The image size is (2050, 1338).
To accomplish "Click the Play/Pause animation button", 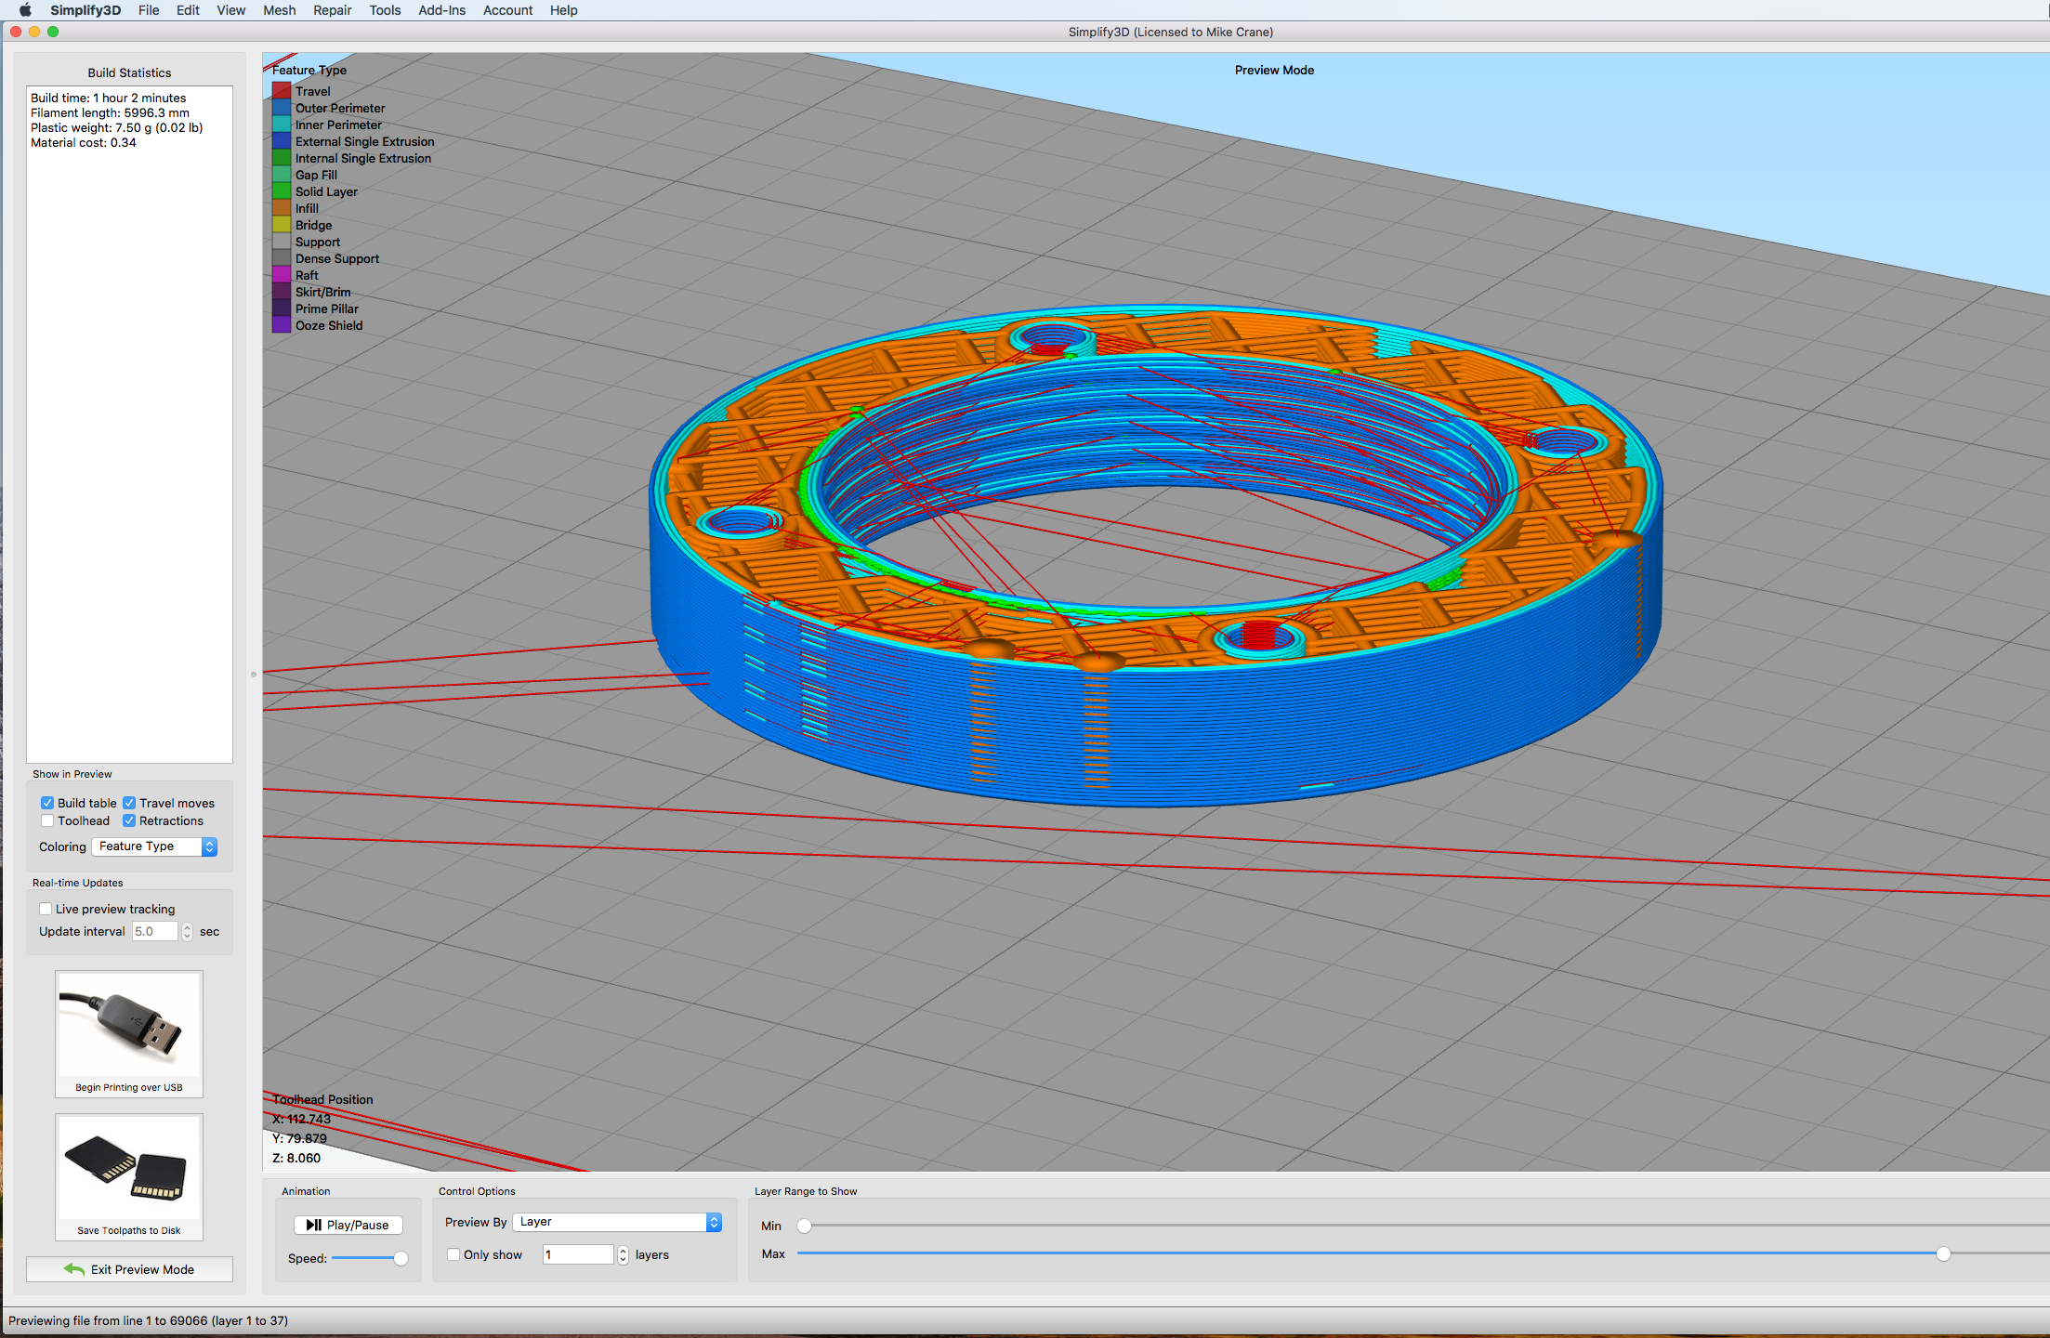I will click(x=348, y=1225).
